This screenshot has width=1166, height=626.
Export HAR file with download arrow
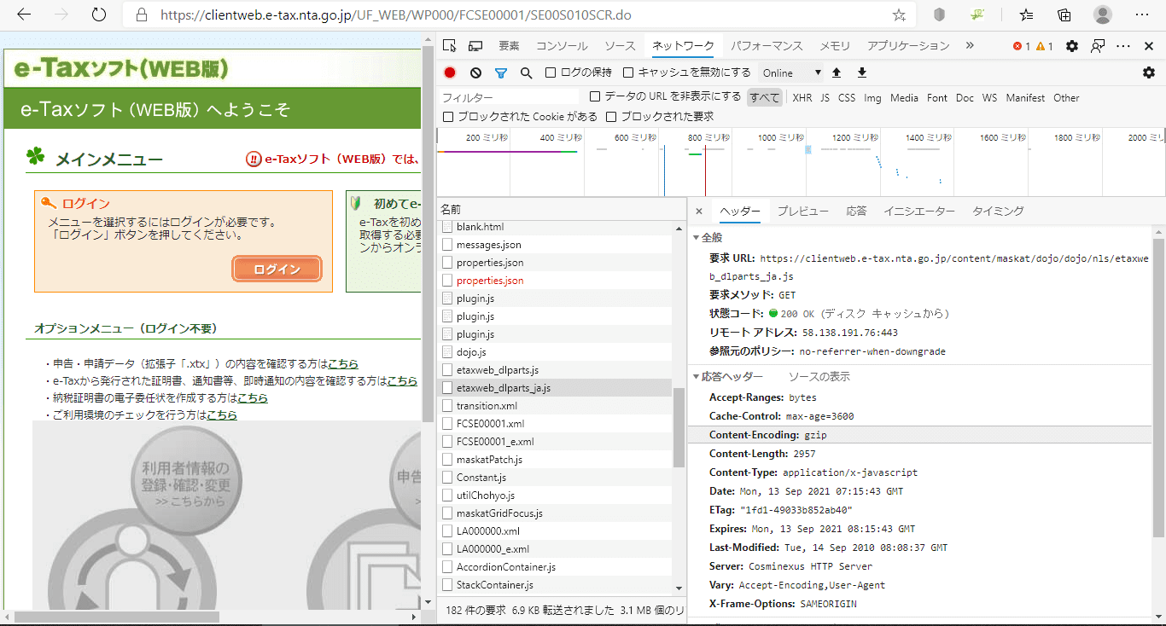[862, 73]
